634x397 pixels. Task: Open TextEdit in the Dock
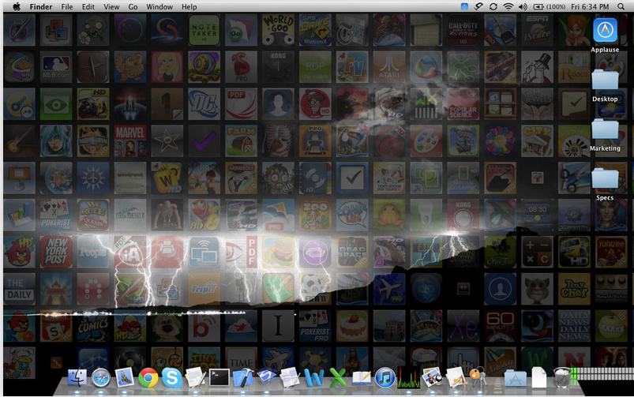click(196, 377)
